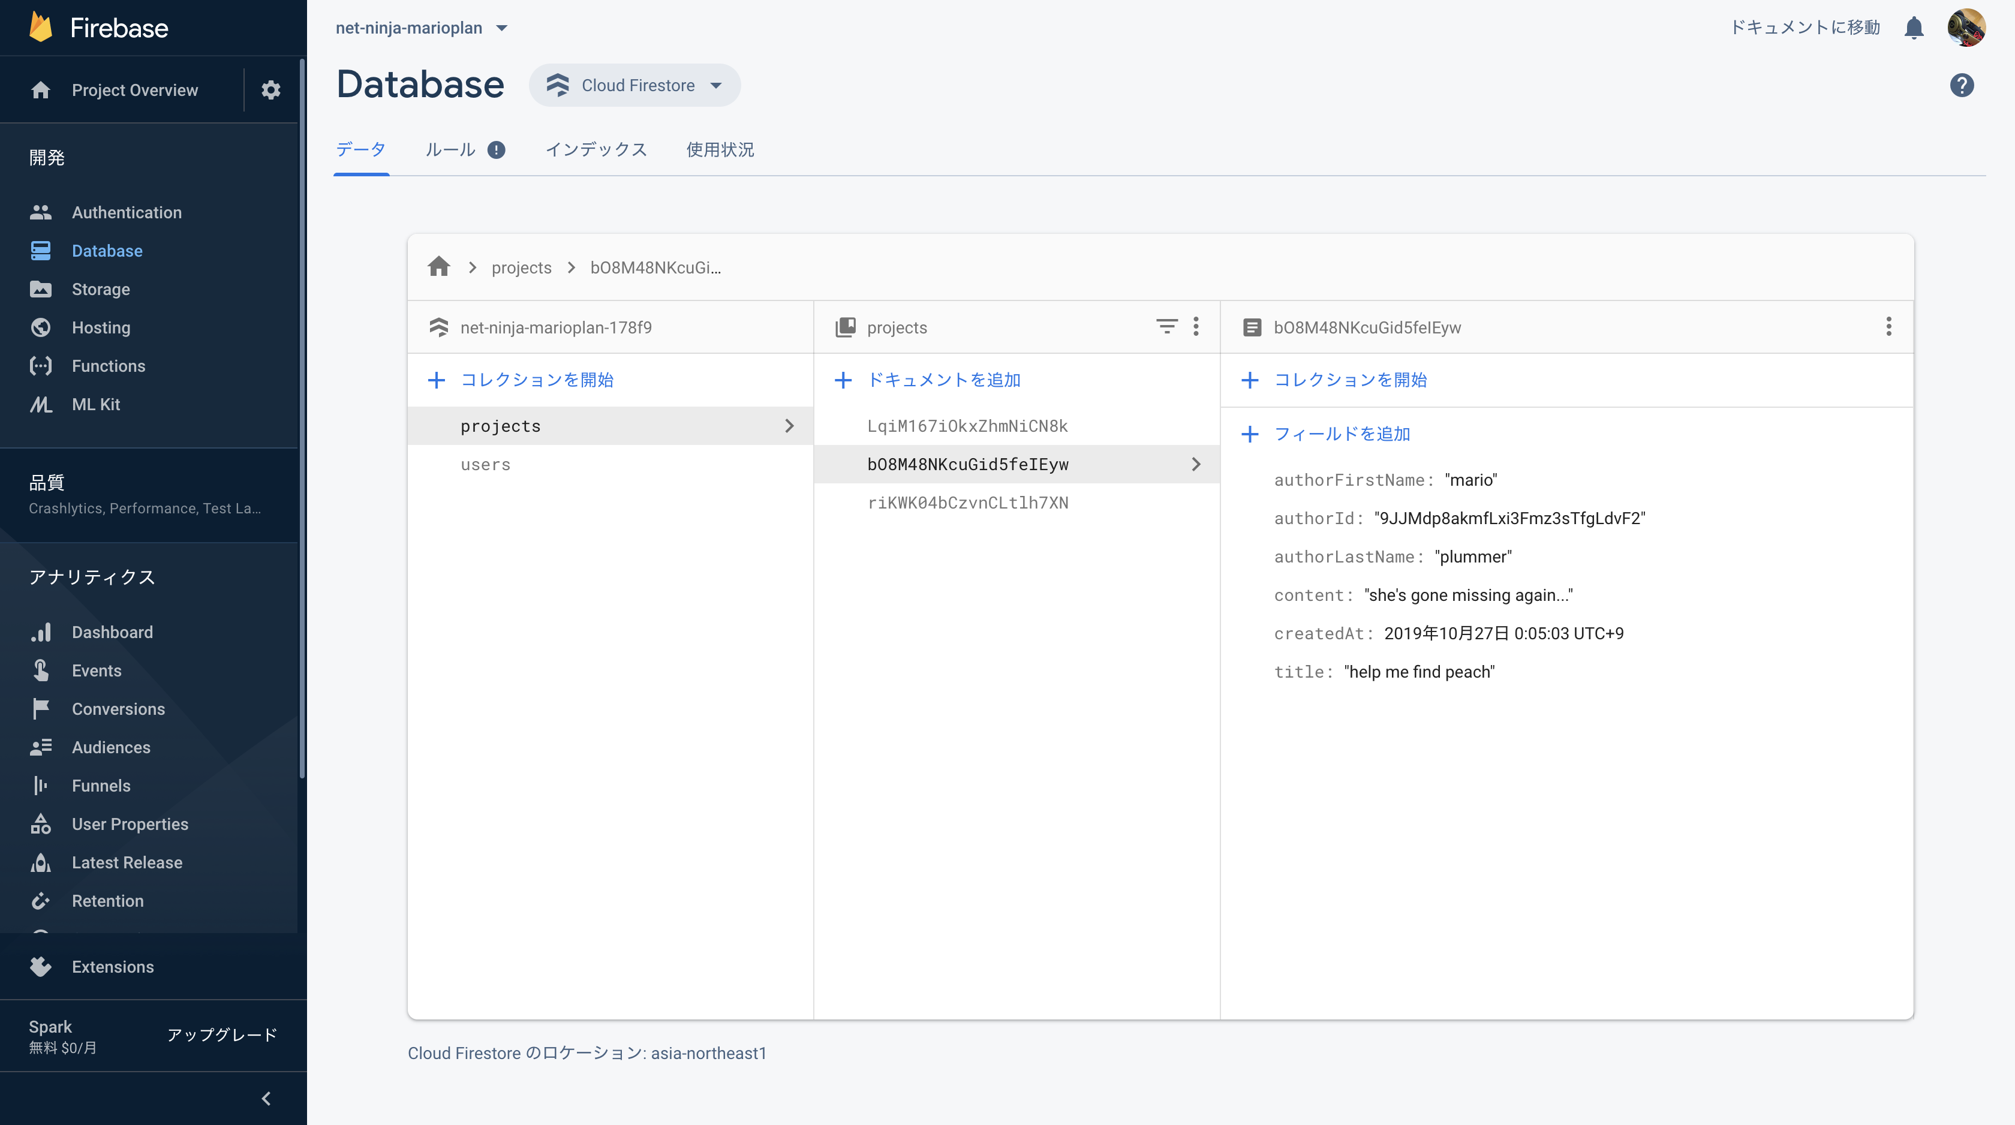This screenshot has width=2015, height=1125.
Task: Select the authorFirstName field value "mario"
Action: (x=1470, y=480)
